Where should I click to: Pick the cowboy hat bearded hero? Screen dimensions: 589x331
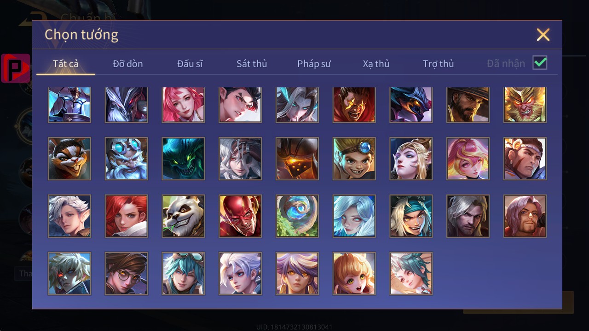coord(468,105)
